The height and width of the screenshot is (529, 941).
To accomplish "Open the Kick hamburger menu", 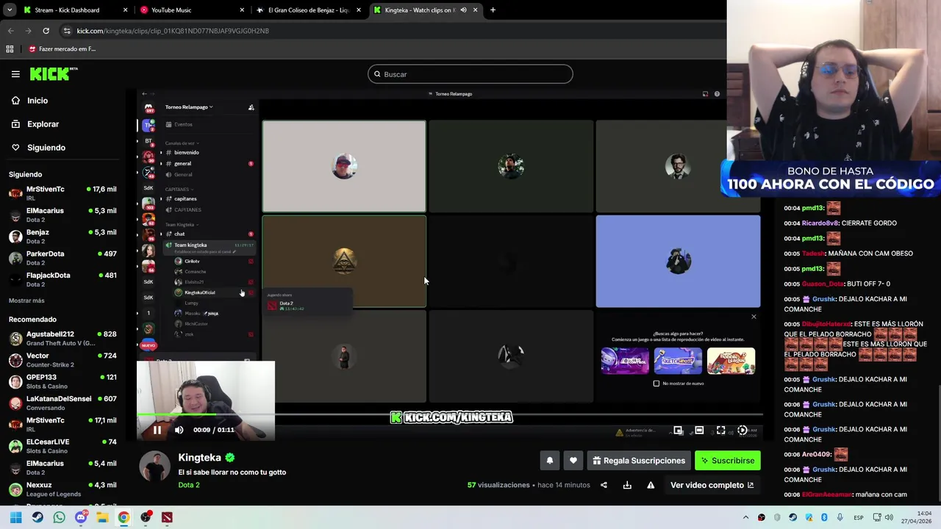I will [15, 74].
